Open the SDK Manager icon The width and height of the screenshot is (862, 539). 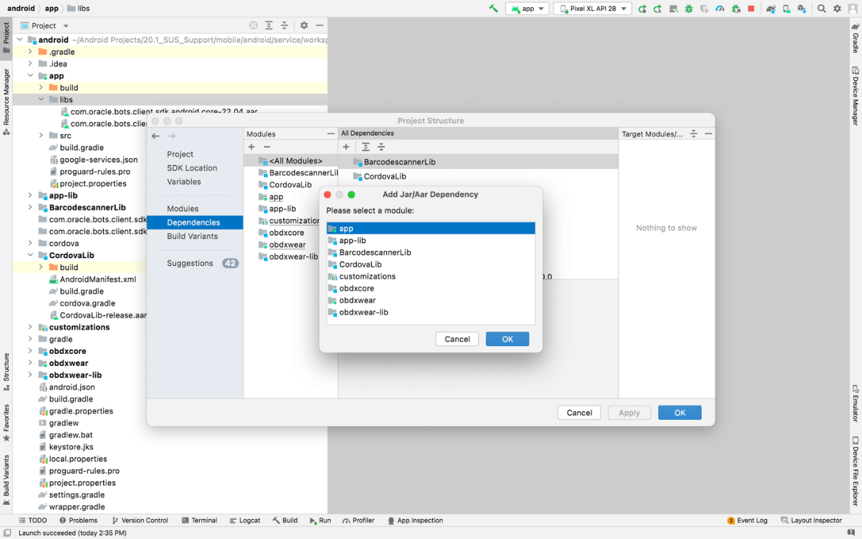point(802,9)
